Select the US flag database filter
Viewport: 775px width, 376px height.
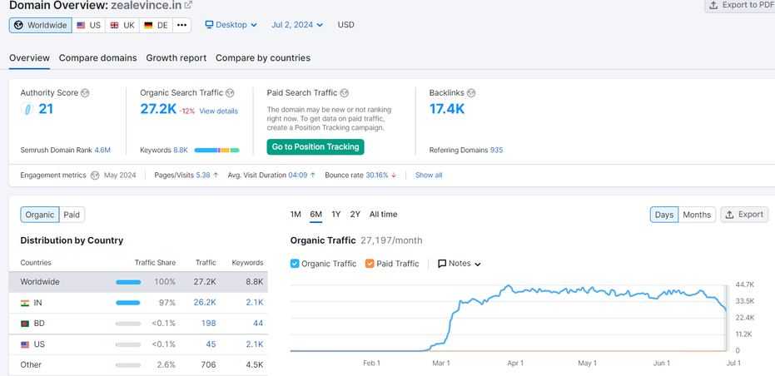point(88,25)
